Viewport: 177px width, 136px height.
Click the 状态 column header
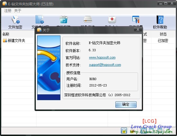tap(163, 34)
